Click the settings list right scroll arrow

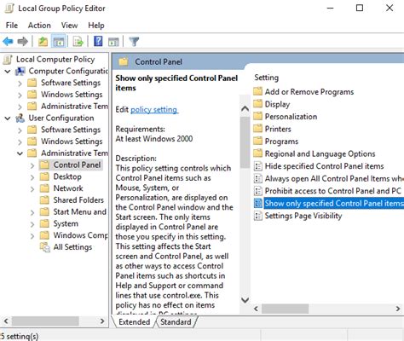click(x=398, y=309)
